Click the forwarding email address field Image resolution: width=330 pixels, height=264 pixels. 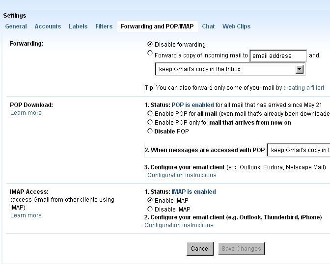tap(278, 56)
